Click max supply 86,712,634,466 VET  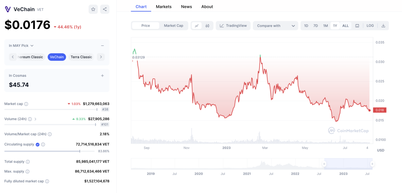(93, 171)
